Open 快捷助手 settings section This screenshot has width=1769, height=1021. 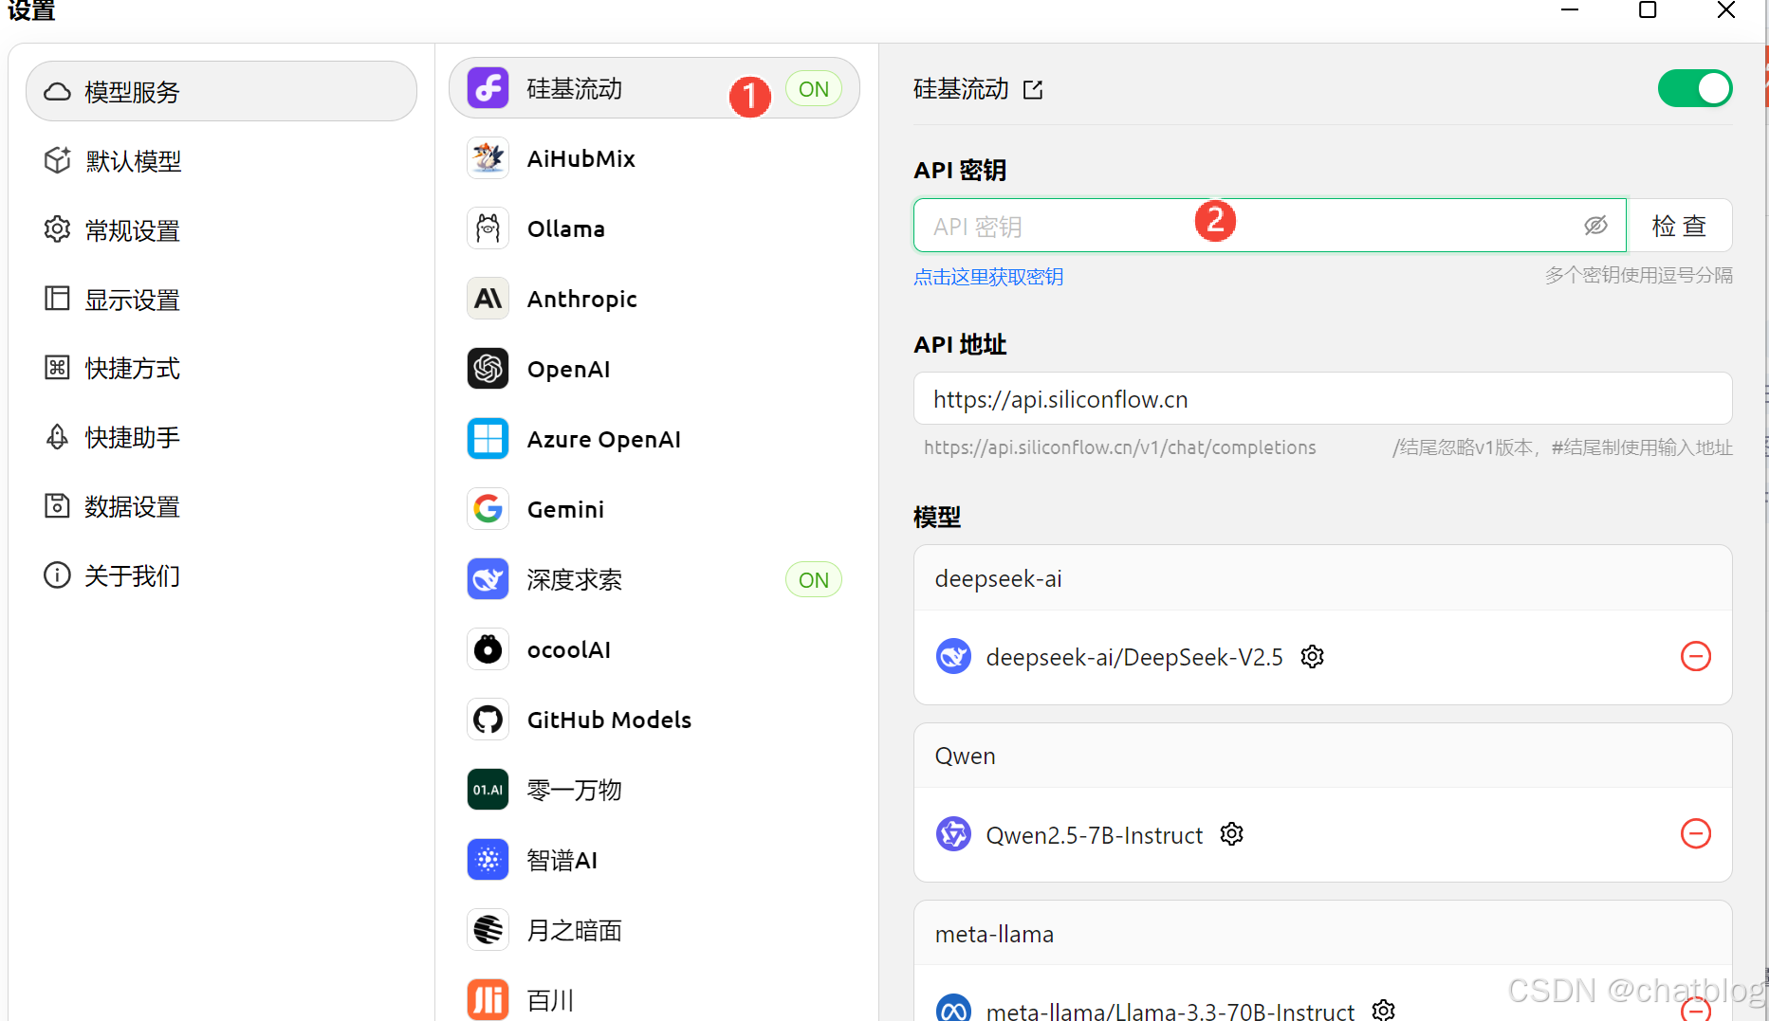pyautogui.click(x=221, y=438)
